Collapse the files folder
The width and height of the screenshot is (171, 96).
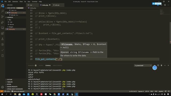point(7,20)
